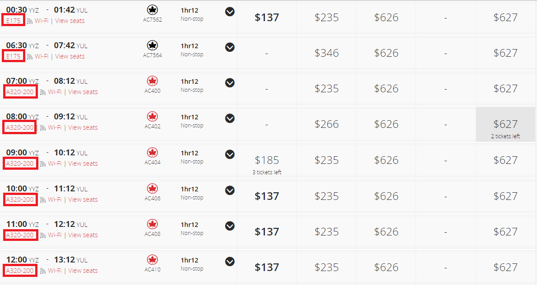This screenshot has height=285, width=537.
Task: Open the A320-200 link on the 10:00 flight
Action: pyautogui.click(x=20, y=199)
